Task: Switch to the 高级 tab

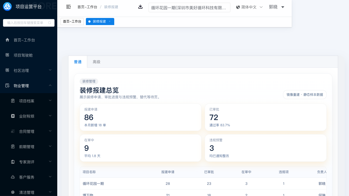Action: (97, 62)
